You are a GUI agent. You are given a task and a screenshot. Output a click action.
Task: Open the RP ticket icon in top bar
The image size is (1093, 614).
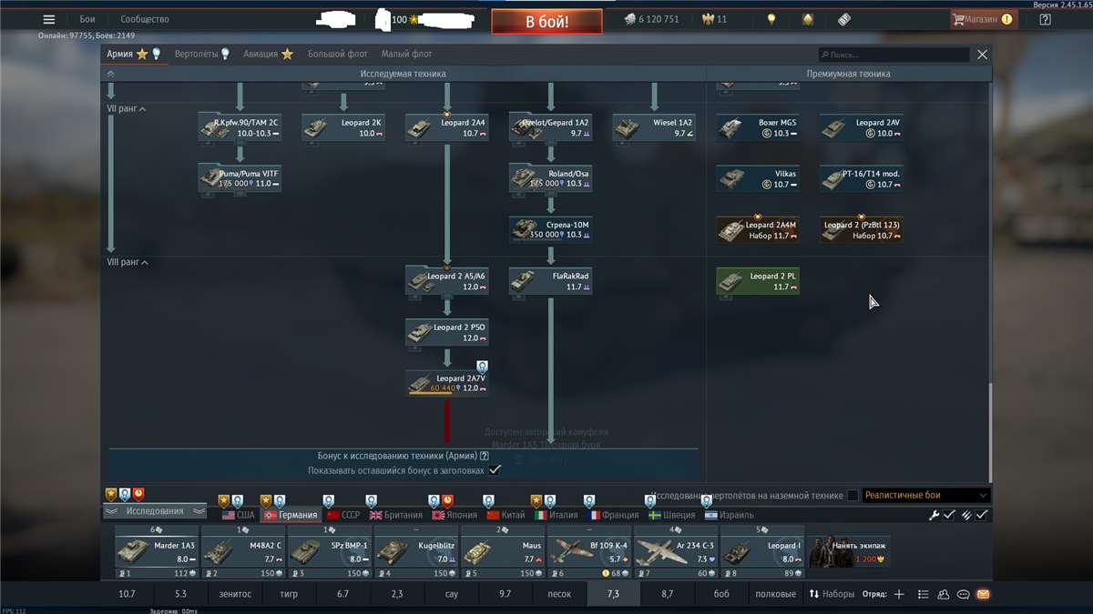click(x=844, y=19)
